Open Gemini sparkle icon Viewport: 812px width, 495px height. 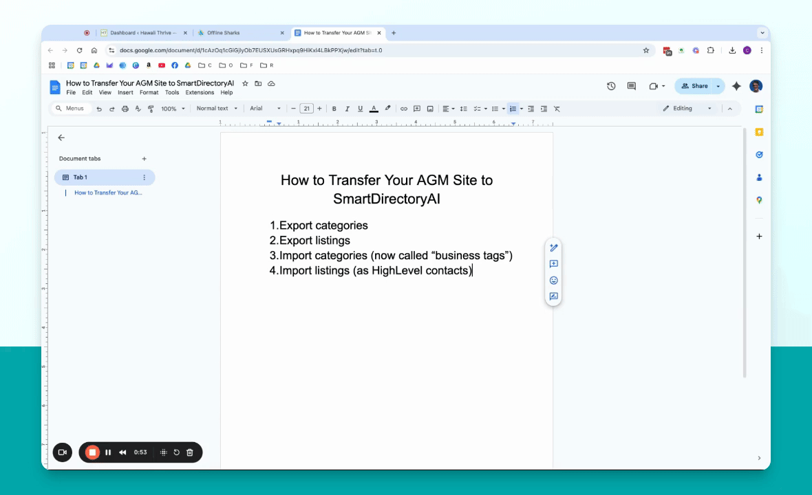736,86
